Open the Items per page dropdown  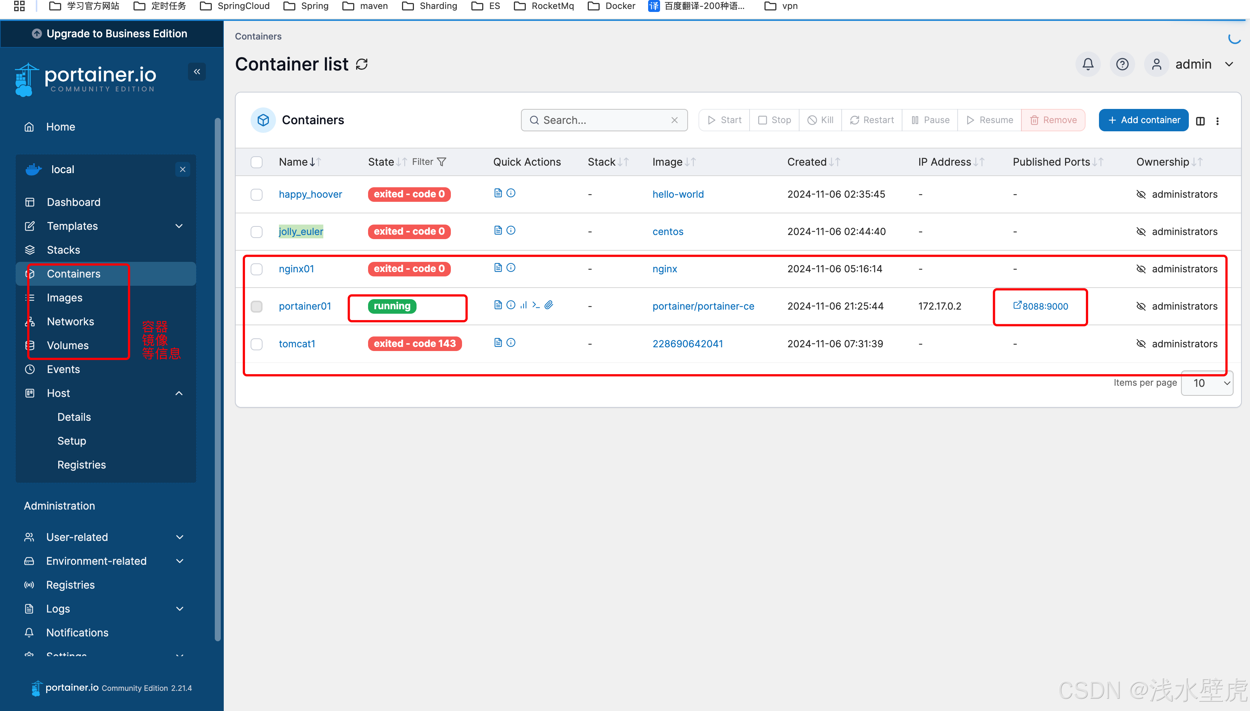1207,383
